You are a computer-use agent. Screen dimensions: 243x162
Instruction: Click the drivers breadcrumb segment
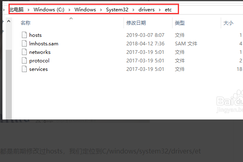click(x=147, y=9)
